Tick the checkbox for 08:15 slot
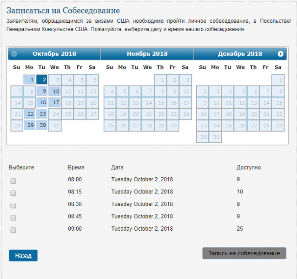 pos(13,193)
